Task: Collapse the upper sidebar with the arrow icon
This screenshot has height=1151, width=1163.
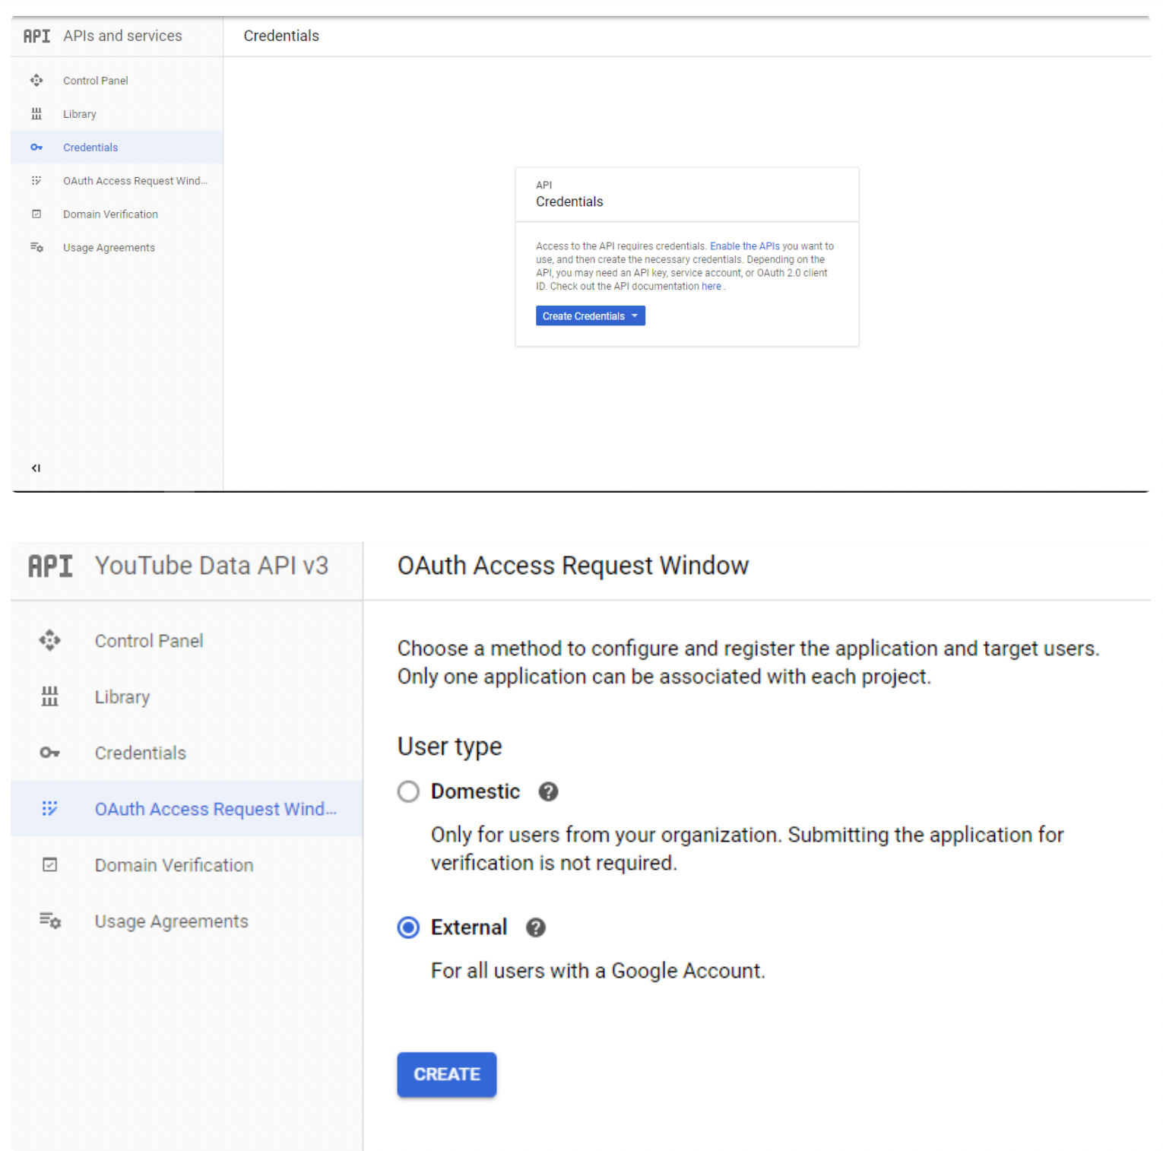Action: click(x=36, y=468)
